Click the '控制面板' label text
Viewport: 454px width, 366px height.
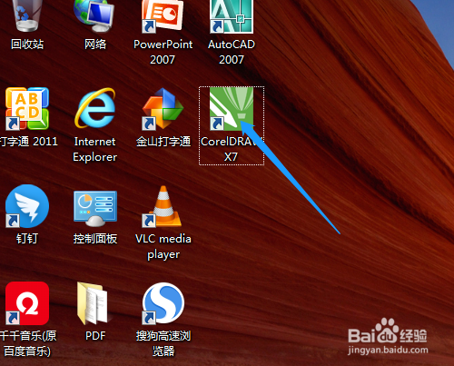(x=95, y=239)
